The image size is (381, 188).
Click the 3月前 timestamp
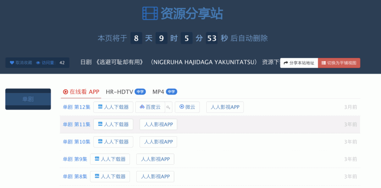tap(351, 107)
